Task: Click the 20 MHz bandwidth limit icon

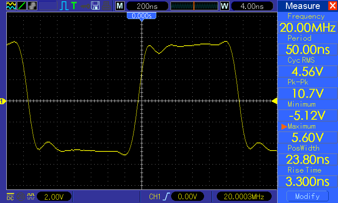Action: (x=20, y=197)
